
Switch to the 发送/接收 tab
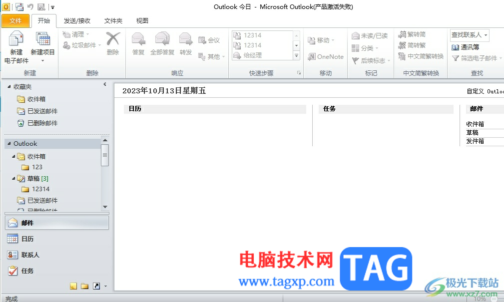(x=77, y=21)
